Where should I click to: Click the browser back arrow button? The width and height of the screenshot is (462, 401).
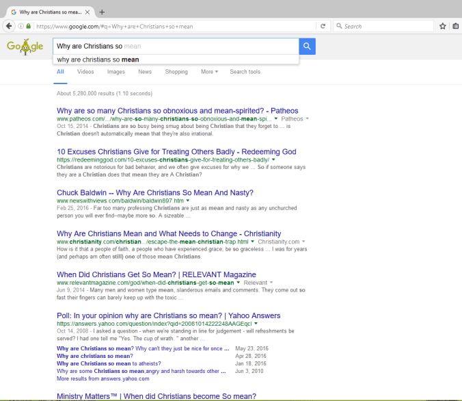coord(9,26)
